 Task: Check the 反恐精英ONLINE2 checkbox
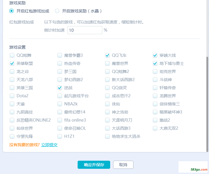click(12, 120)
